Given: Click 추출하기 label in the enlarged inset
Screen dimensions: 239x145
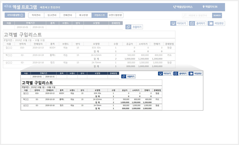Looking at the screenshot, I should click(131, 76).
